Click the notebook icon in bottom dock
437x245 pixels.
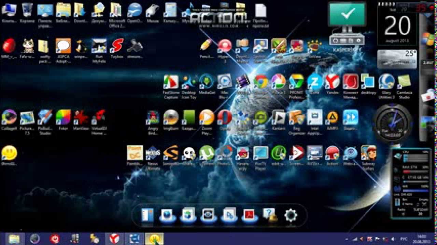tap(147, 215)
